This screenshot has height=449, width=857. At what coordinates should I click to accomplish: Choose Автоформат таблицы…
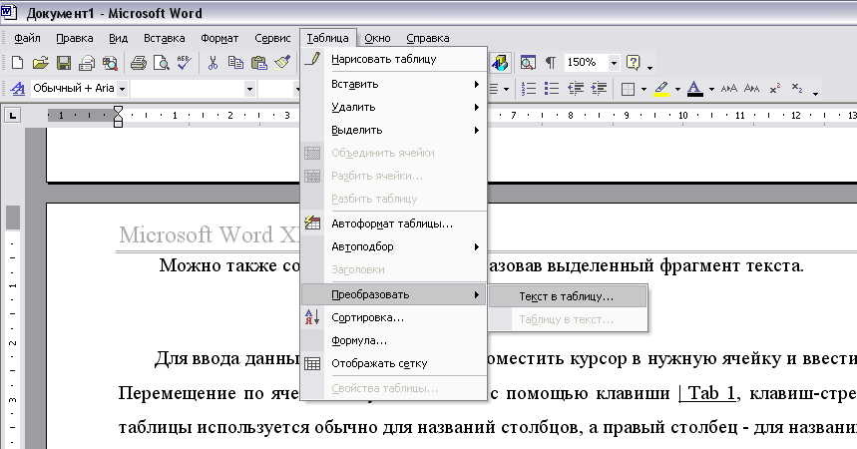click(393, 224)
